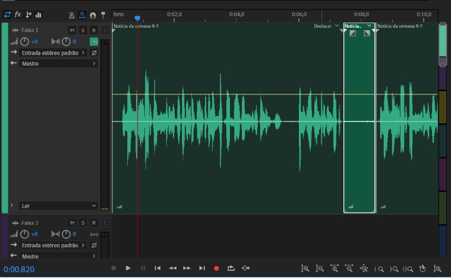Toggle snapping magnet
The image size is (451, 278).
93,15
